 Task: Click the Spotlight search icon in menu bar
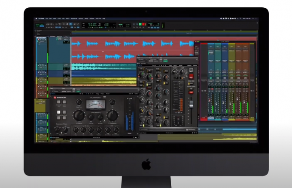tap(253, 18)
